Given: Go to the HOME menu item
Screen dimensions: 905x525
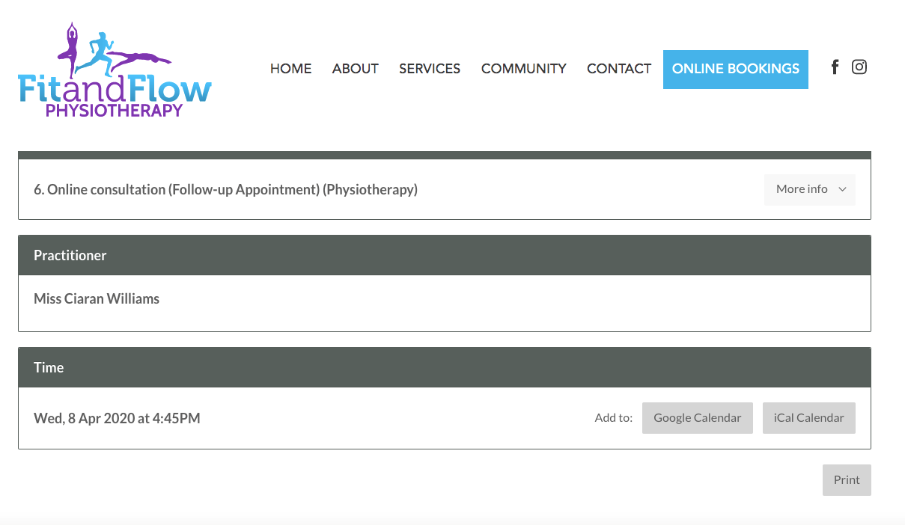Looking at the screenshot, I should click(x=290, y=68).
